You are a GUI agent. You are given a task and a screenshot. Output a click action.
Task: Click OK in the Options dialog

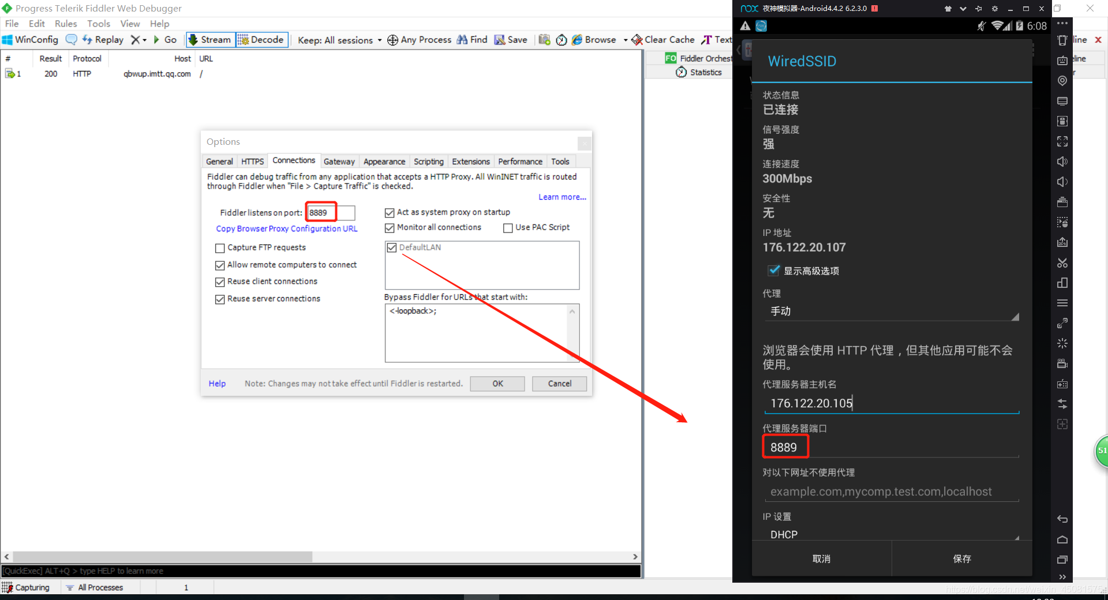(497, 384)
